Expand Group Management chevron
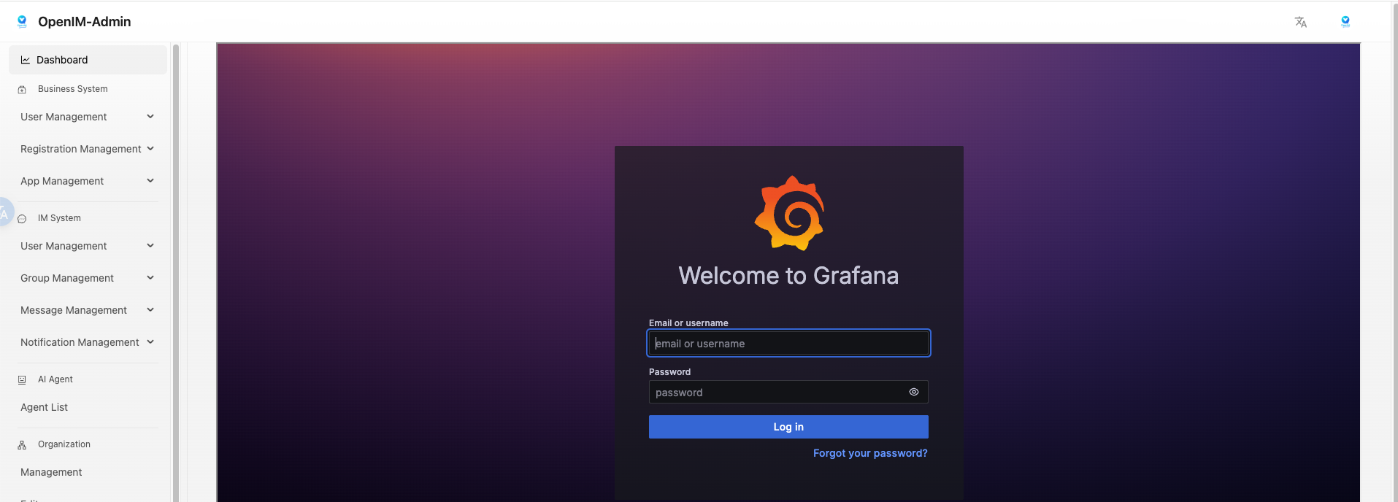 pos(150,278)
